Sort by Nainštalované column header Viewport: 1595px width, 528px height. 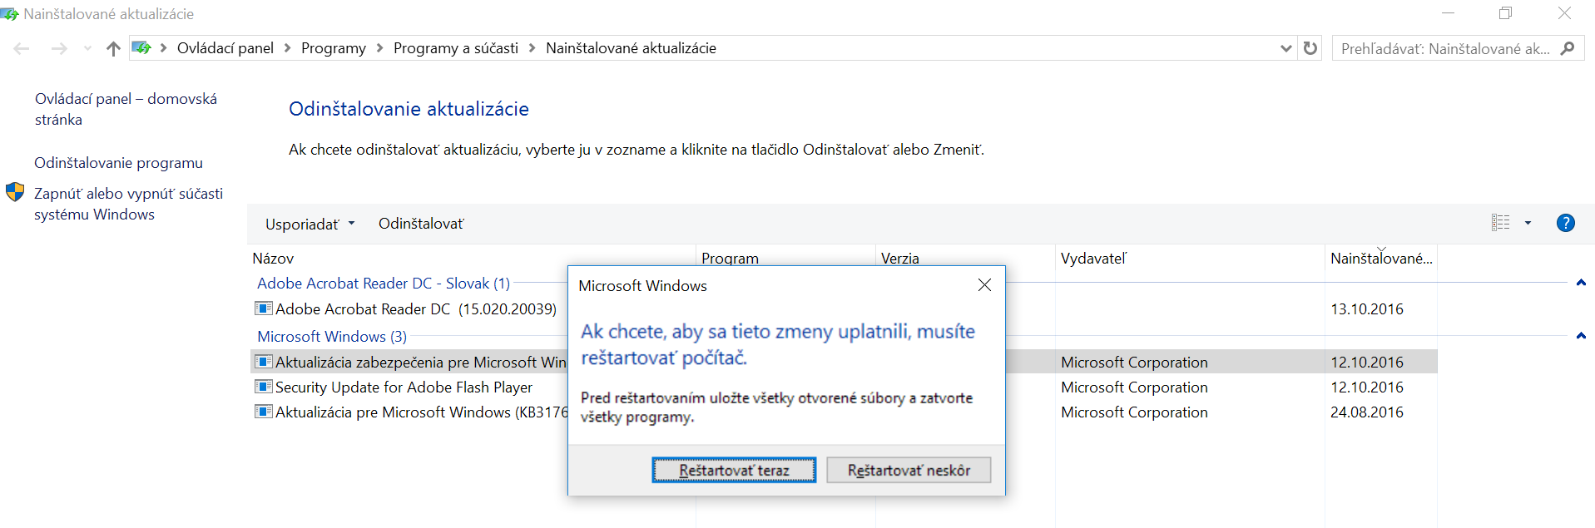tap(1381, 259)
